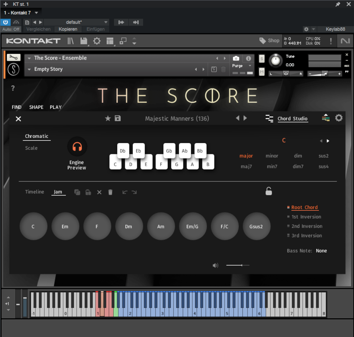
Task: Solo the instrument with S button
Action: click(x=262, y=59)
